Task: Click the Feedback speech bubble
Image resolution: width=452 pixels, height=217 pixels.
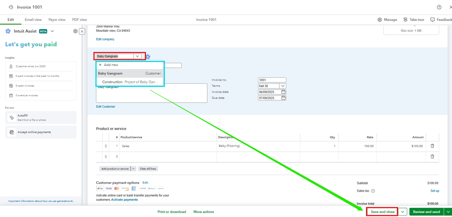Action: pos(433,19)
